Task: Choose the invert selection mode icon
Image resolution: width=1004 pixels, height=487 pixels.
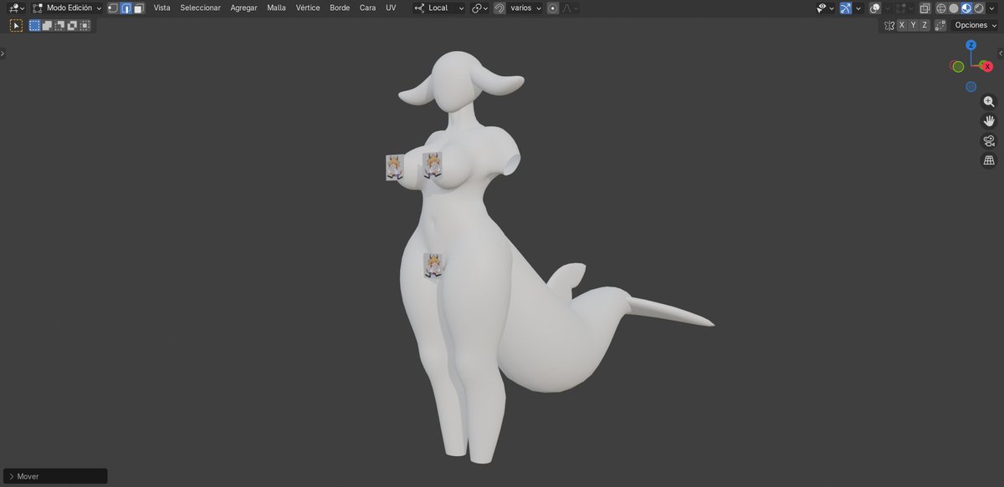Action: [x=73, y=25]
